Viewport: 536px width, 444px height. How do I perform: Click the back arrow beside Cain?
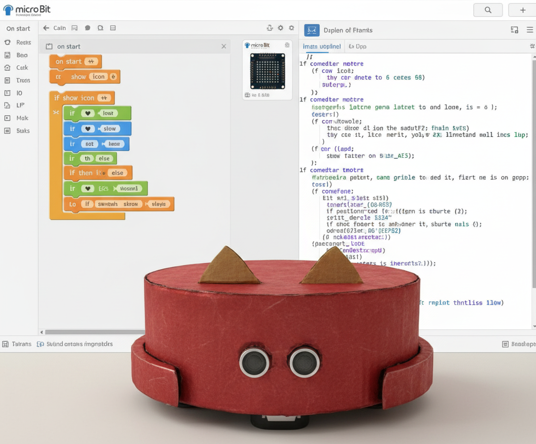click(x=46, y=28)
